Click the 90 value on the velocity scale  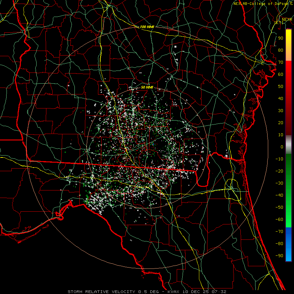[x=281, y=38]
